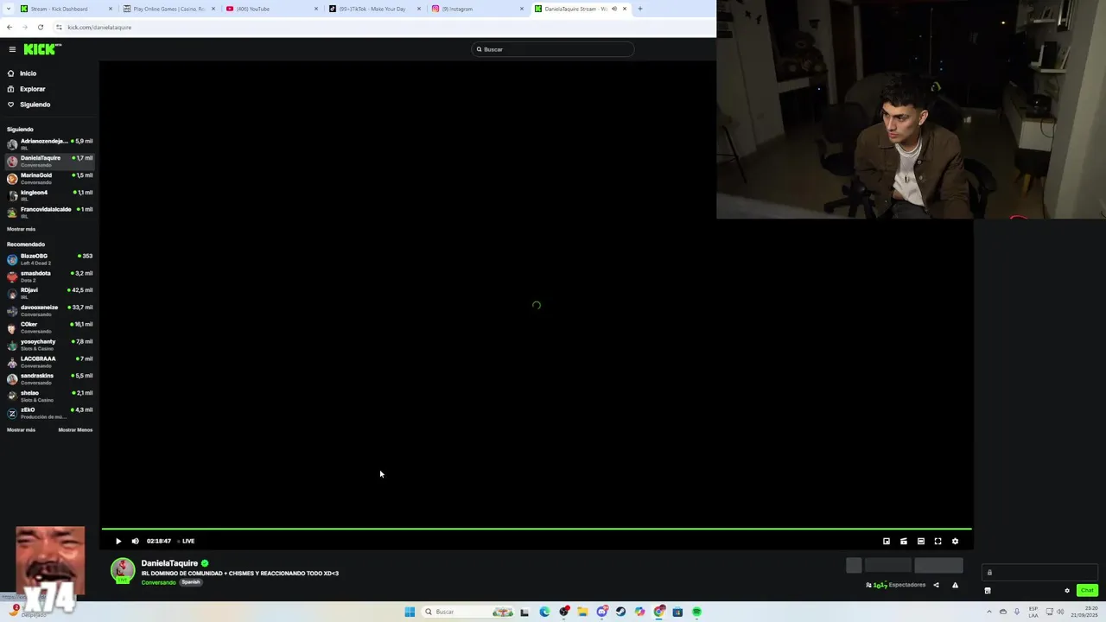Open MarinaGold channel
Image resolution: width=1106 pixels, height=622 pixels.
49,179
